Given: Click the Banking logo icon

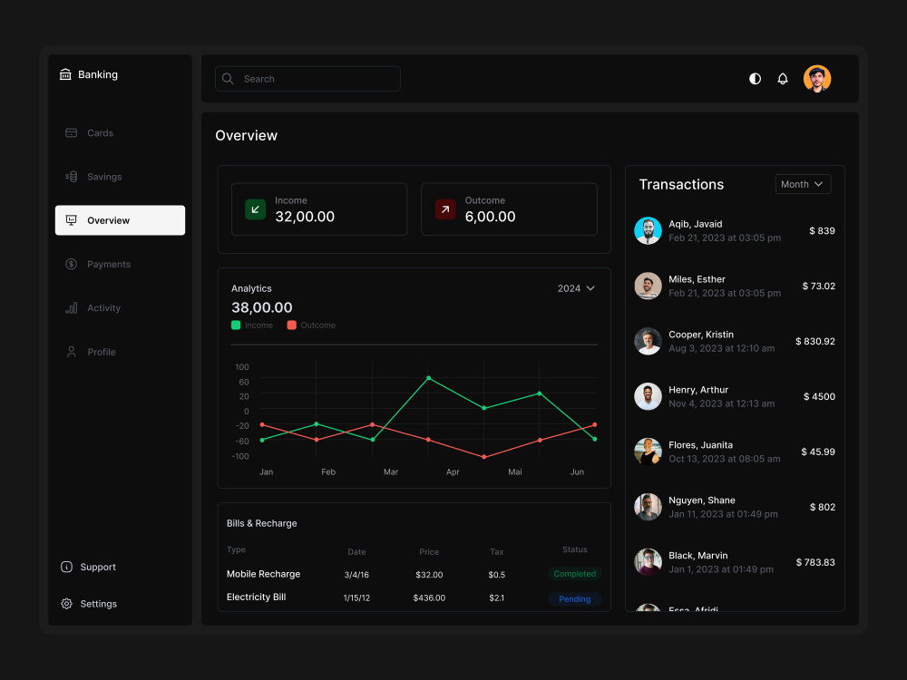Looking at the screenshot, I should [x=65, y=74].
